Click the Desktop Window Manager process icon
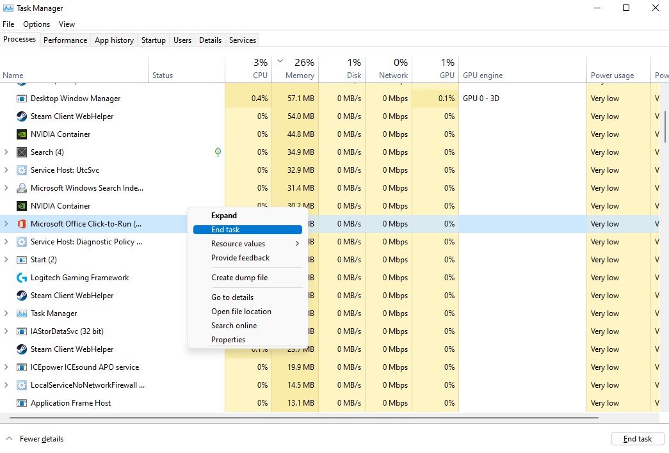 [x=21, y=99]
